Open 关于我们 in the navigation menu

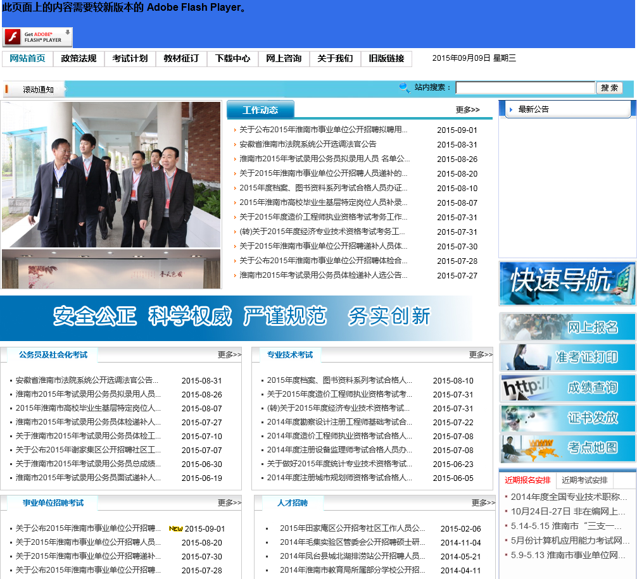335,59
